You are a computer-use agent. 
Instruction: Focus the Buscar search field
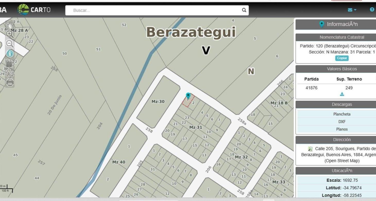pos(157,10)
